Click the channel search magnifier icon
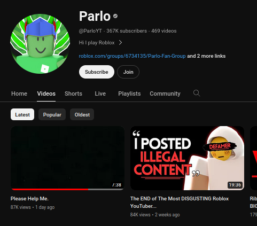Viewport: 257px width, 226px height. click(197, 93)
